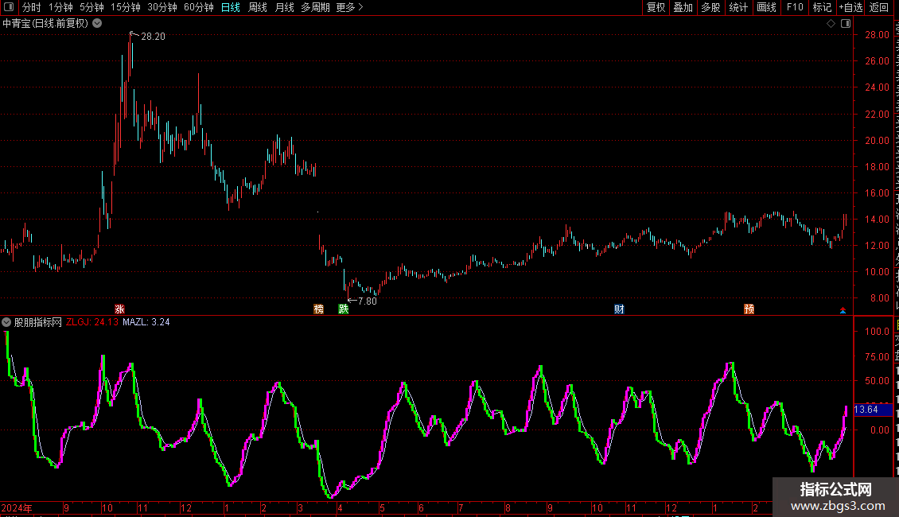The width and height of the screenshot is (899, 517).
Task: Open the 复权 adjustment menu
Action: click(656, 7)
